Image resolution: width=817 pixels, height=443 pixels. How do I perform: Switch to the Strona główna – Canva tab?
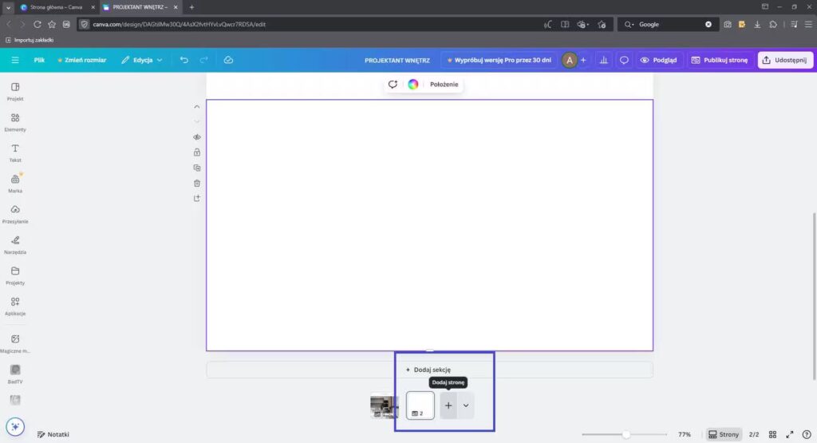click(56, 7)
